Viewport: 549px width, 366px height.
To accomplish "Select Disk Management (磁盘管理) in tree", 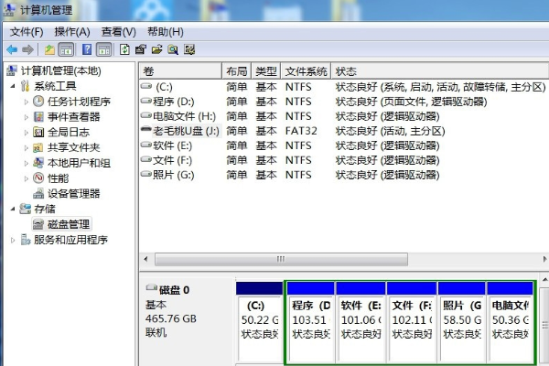I will (69, 224).
